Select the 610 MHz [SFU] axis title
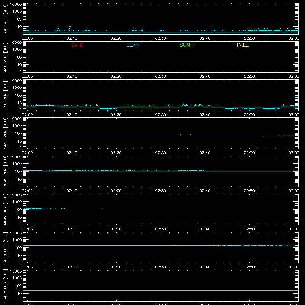This screenshot has height=305, width=305. (5, 95)
